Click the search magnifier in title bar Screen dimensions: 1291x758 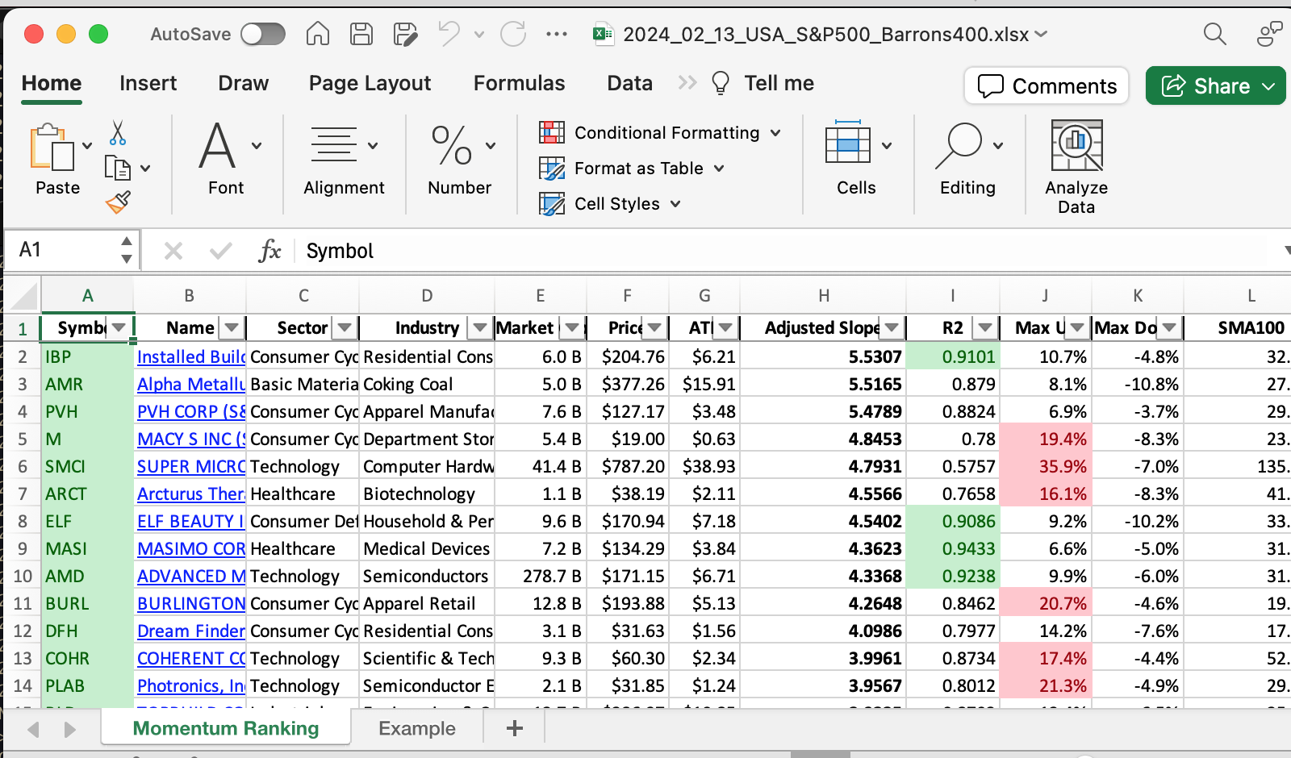click(x=1214, y=34)
